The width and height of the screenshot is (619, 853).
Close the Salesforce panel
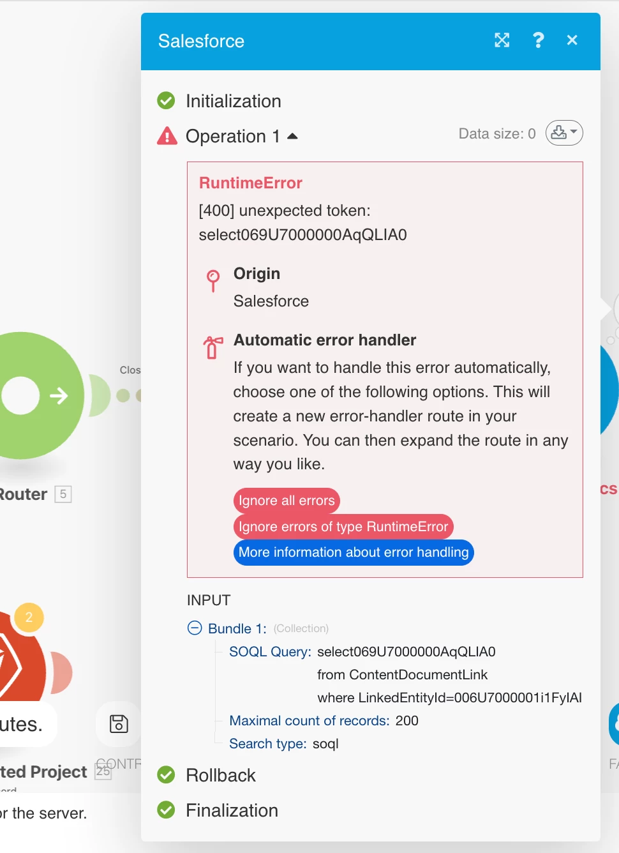coord(572,40)
